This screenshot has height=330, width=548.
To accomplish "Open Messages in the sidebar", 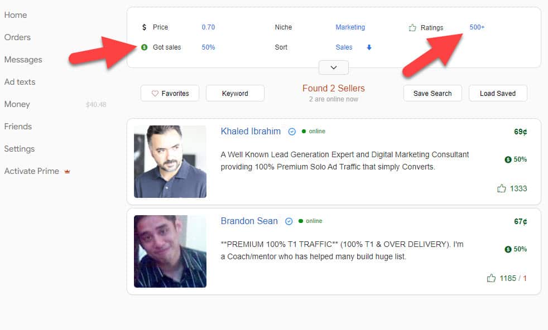I will tap(23, 60).
